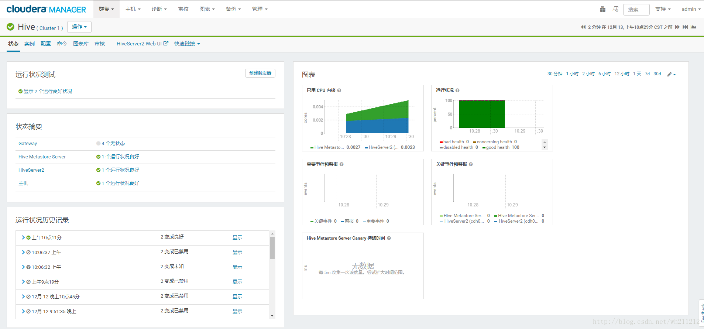The height and width of the screenshot is (329, 704).
Task: Open the Hive Metastore Server link
Action: tap(42, 157)
